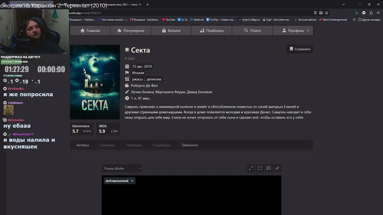Toggle reader view in the address bar
This screenshot has height=215, width=383.
315,13
